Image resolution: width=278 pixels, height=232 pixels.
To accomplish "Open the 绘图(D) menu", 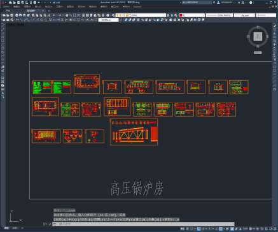I will point(70,6).
